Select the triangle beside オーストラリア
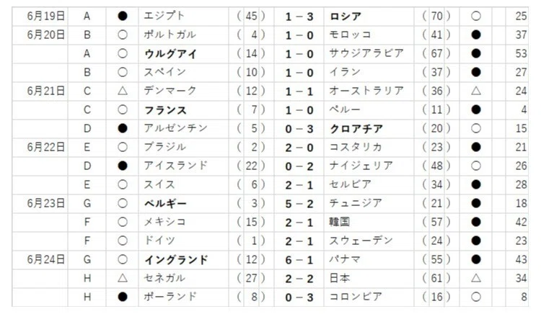The width and height of the screenshot is (541, 314). 476,91
